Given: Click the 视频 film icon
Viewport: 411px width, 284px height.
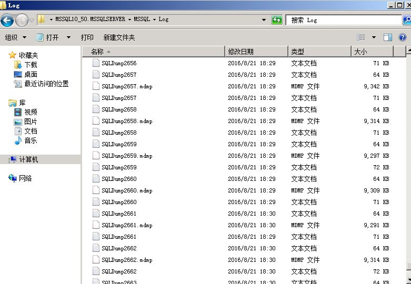Looking at the screenshot, I should point(18,112).
